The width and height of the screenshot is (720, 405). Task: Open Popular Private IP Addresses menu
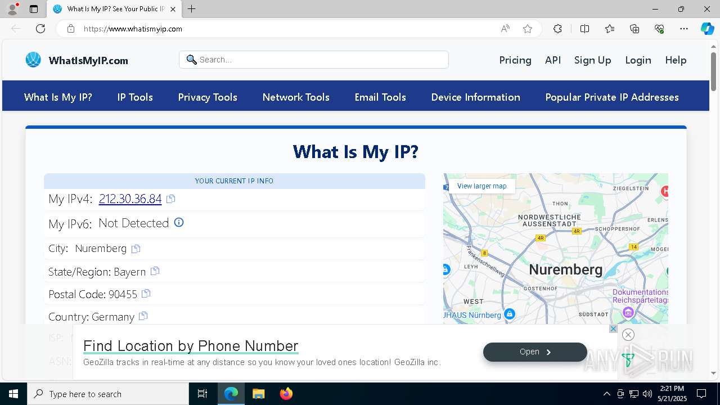[x=612, y=97]
